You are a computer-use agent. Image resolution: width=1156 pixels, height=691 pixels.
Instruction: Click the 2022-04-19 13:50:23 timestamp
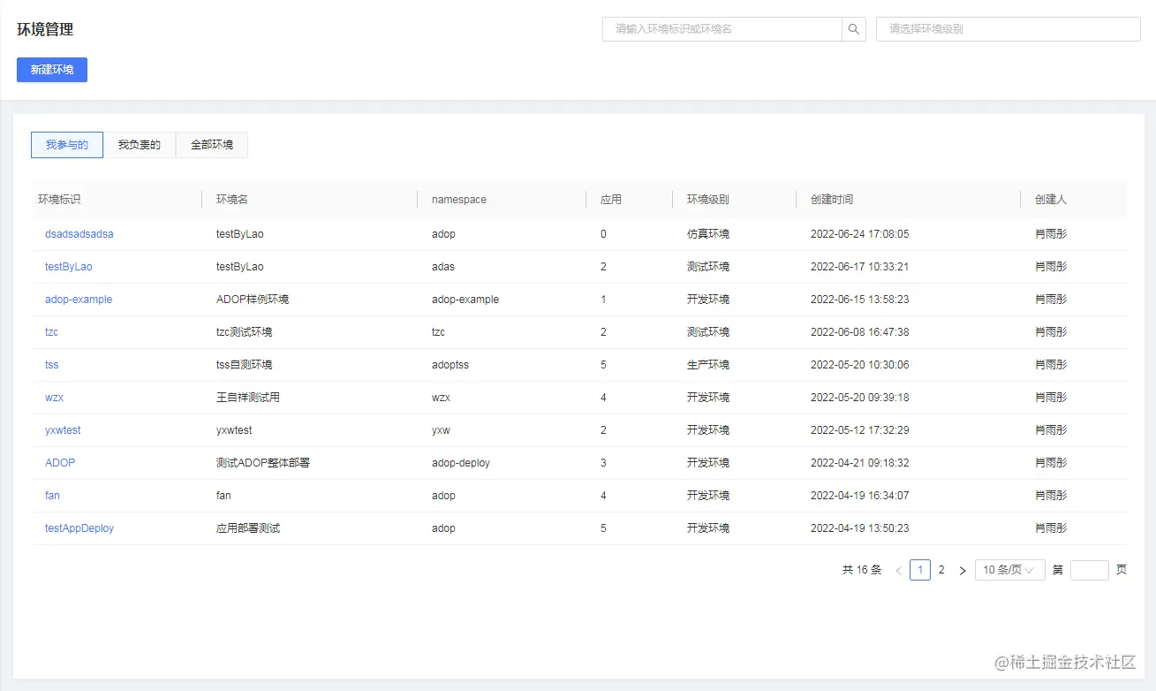point(859,528)
